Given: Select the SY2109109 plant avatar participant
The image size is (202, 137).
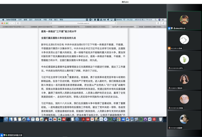Looking at the screenshot, I should (x=184, y=60).
